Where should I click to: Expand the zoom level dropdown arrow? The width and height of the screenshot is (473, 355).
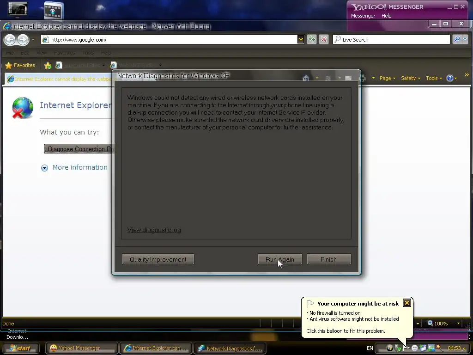(x=458, y=323)
